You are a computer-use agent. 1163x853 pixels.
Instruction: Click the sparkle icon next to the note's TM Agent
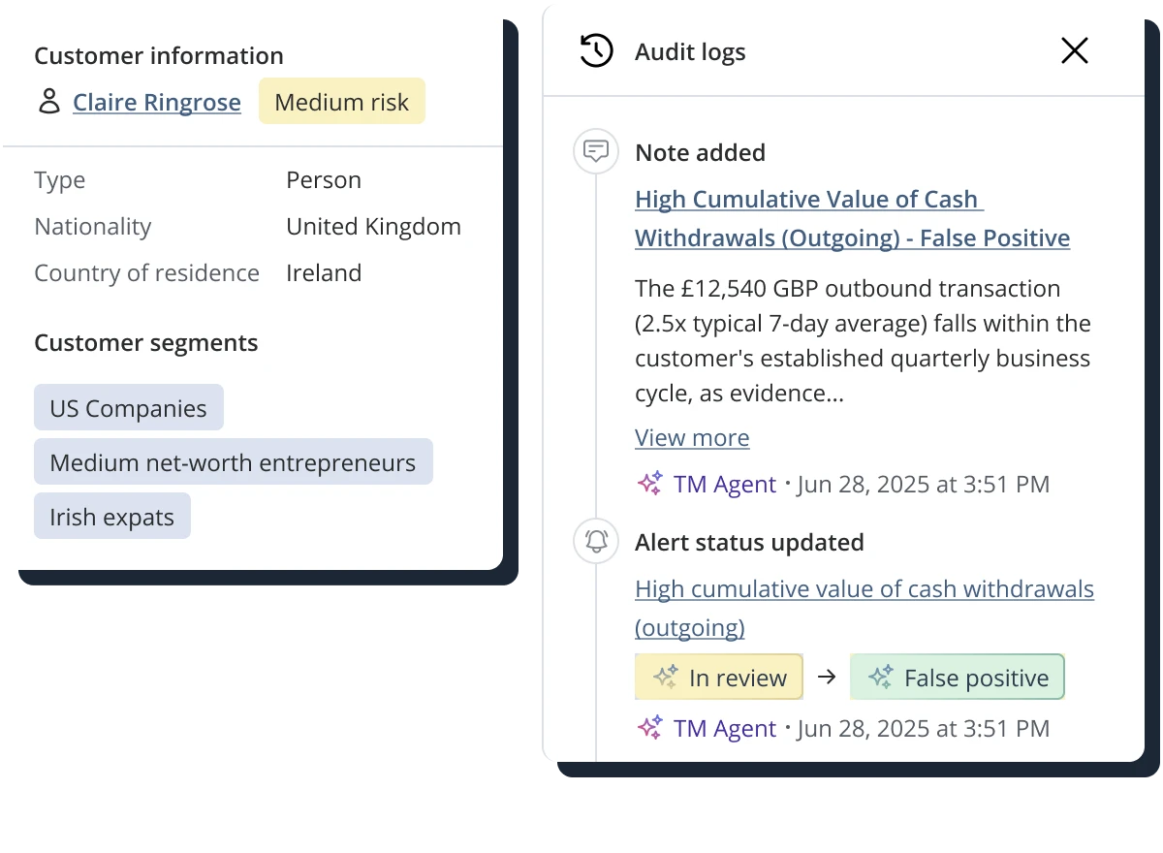click(x=649, y=484)
